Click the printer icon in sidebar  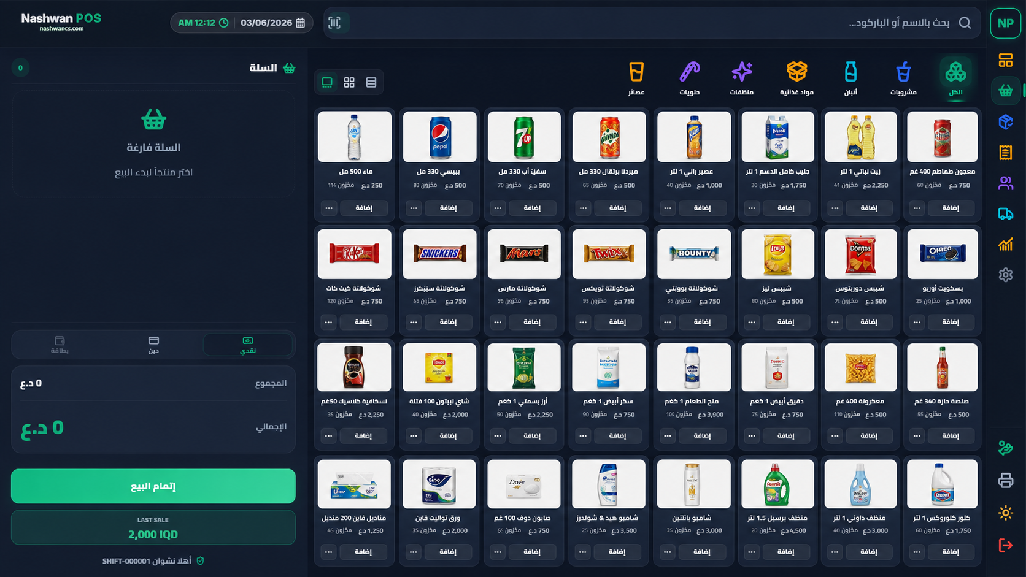1005,480
